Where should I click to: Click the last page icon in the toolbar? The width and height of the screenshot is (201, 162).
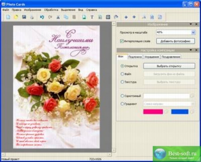tap(160, 17)
